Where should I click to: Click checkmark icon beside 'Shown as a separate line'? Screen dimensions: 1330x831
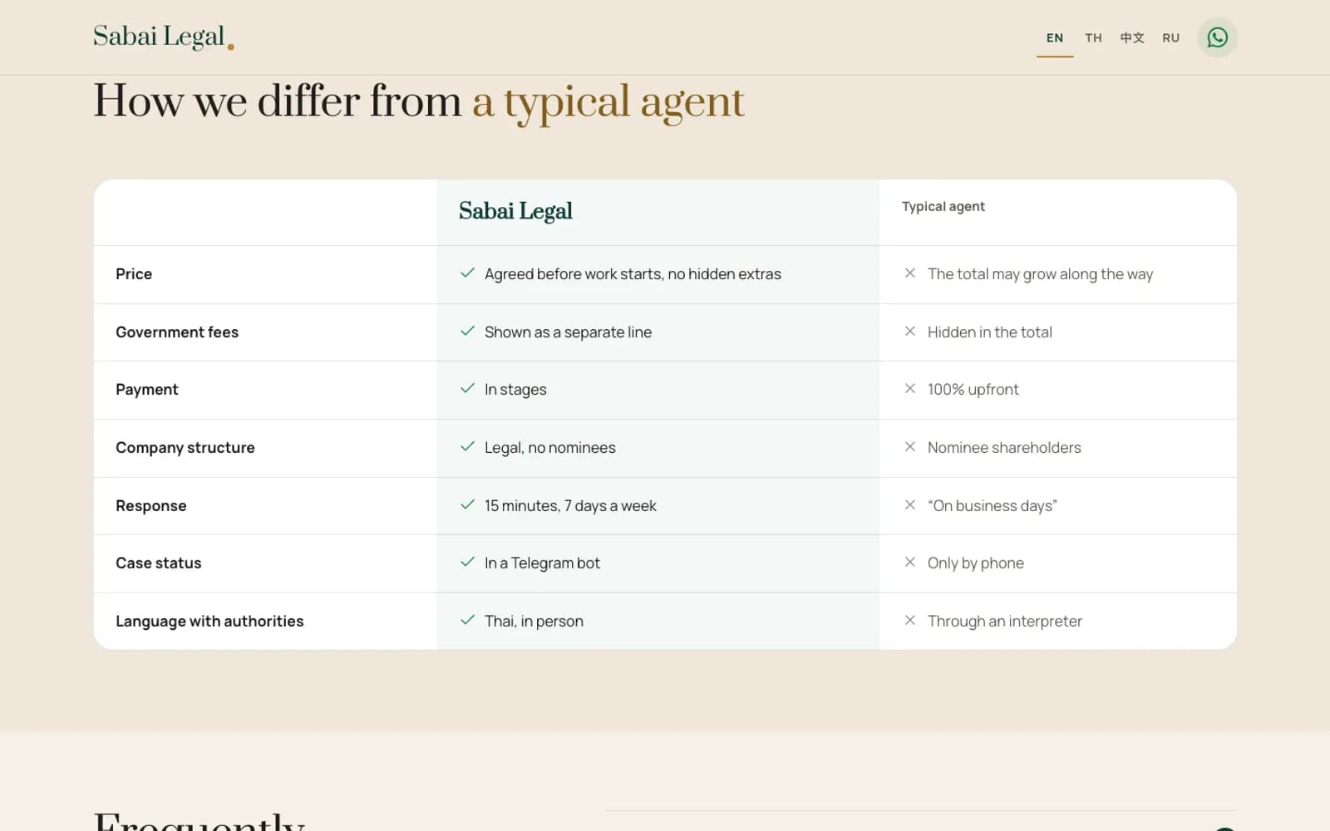coord(468,332)
